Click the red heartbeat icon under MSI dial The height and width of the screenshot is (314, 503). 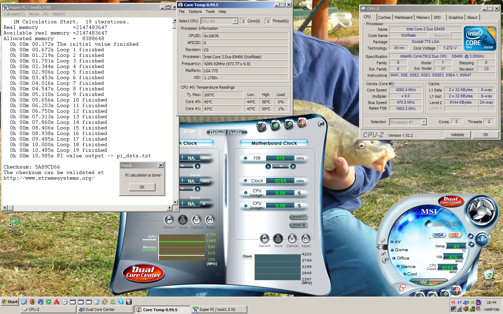tap(456, 290)
